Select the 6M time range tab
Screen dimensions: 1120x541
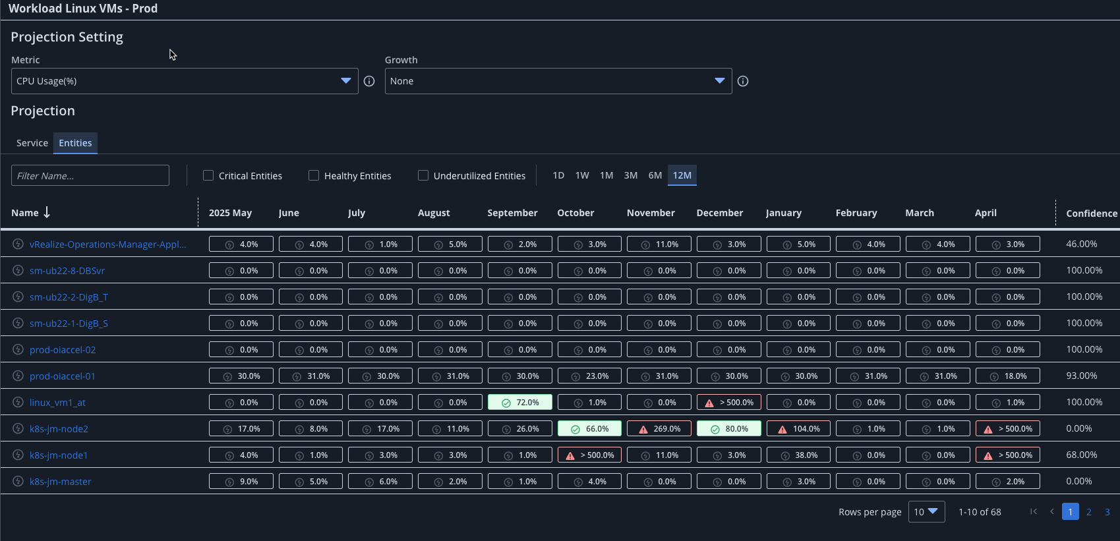[x=655, y=175]
